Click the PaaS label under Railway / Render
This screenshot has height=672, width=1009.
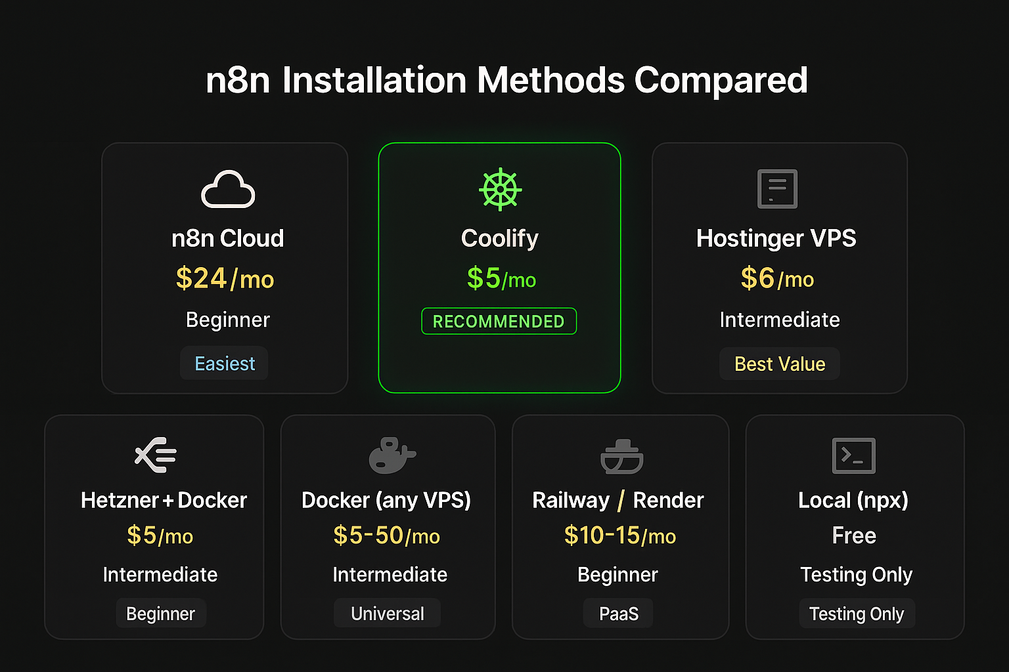pos(617,613)
